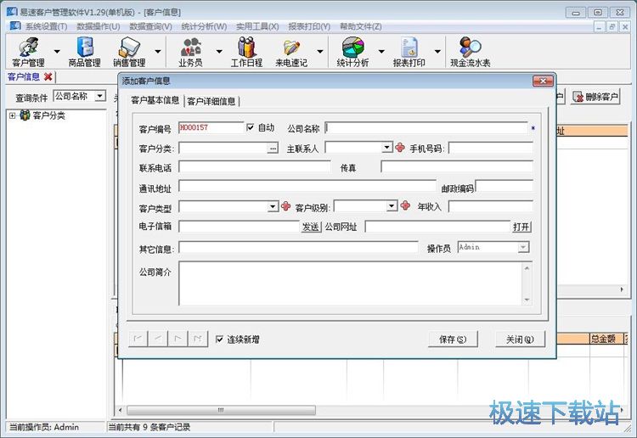Open the 操作员 Admin dropdown
Viewport: 637px width, 438px height.
(x=523, y=247)
